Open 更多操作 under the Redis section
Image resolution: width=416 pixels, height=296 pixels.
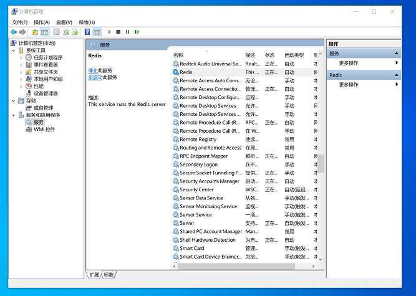click(349, 85)
